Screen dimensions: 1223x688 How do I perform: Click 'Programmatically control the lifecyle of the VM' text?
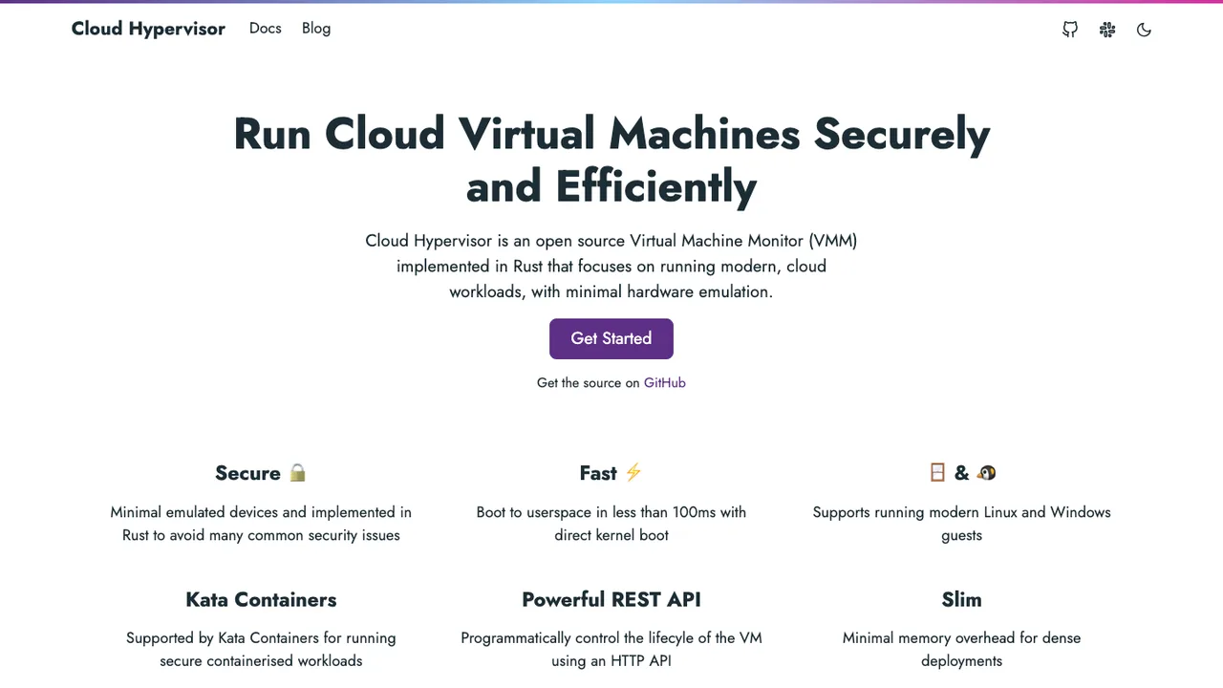[611, 638]
